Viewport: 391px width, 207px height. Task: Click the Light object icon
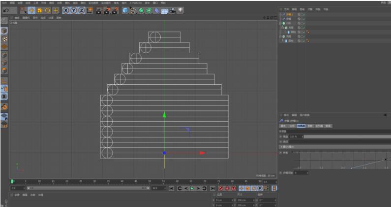(x=180, y=10)
